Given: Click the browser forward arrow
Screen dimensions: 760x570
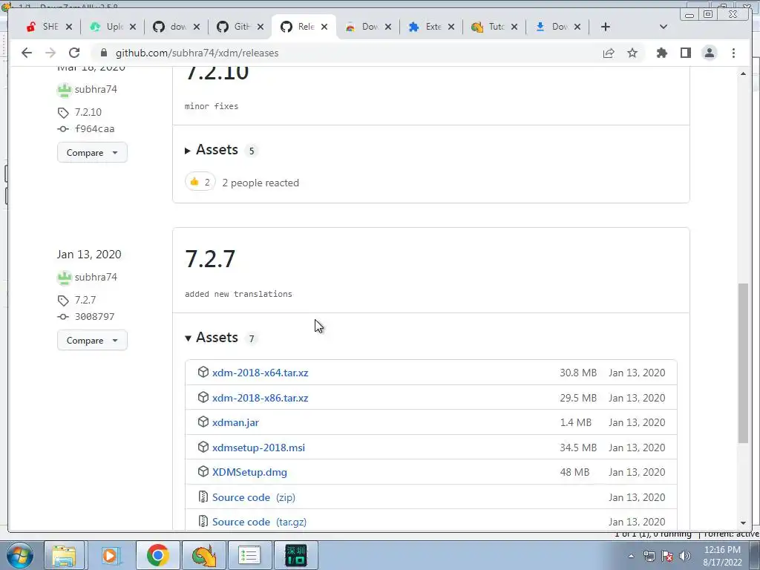Looking at the screenshot, I should coord(50,53).
